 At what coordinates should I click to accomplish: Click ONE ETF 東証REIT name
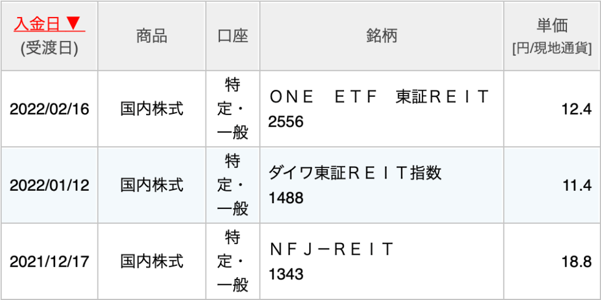click(380, 97)
